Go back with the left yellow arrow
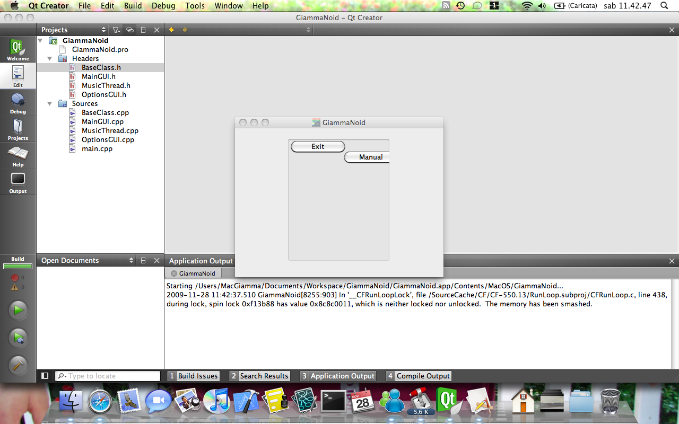Screen dimensions: 679x424 coord(171,30)
